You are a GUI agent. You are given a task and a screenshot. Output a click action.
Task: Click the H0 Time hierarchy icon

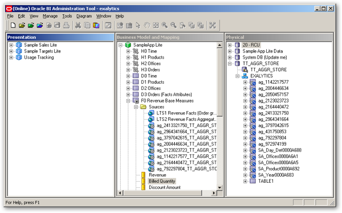click(x=136, y=51)
